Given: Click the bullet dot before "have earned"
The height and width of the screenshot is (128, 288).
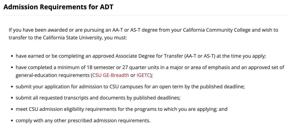Looking at the screenshot, I should tap(12, 57).
